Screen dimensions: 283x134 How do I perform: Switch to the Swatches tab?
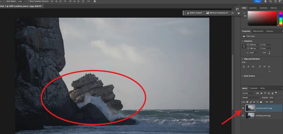coord(253,8)
